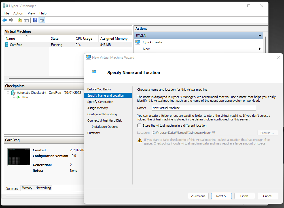The height and width of the screenshot is (208, 284).
Task: Check Store the virtual machine in a different location
Action: [x=139, y=126]
